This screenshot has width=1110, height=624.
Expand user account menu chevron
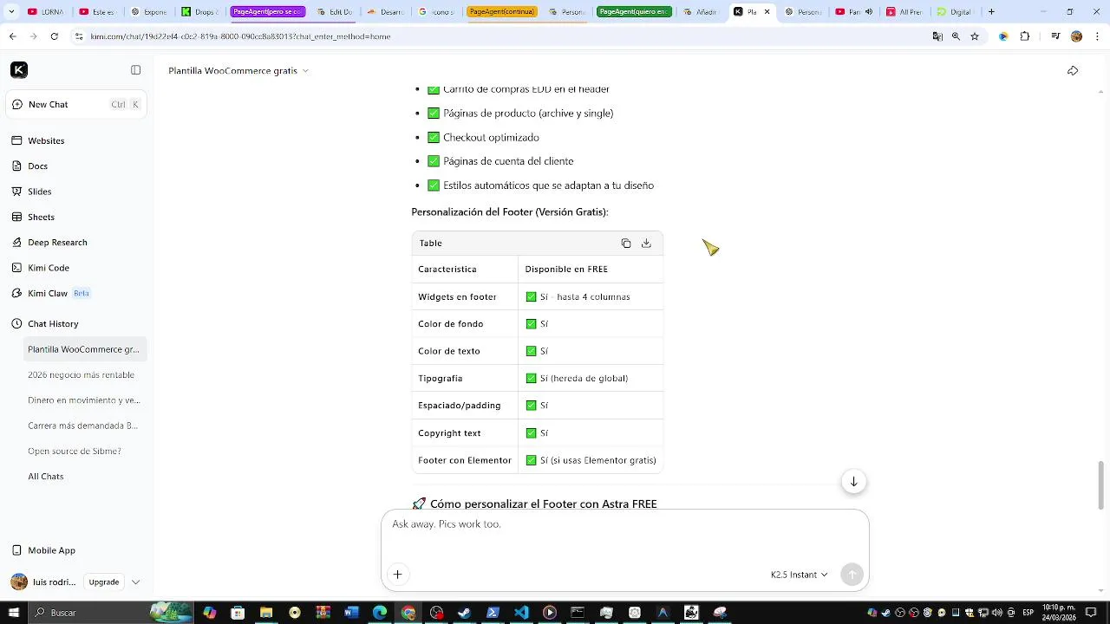[x=135, y=582]
